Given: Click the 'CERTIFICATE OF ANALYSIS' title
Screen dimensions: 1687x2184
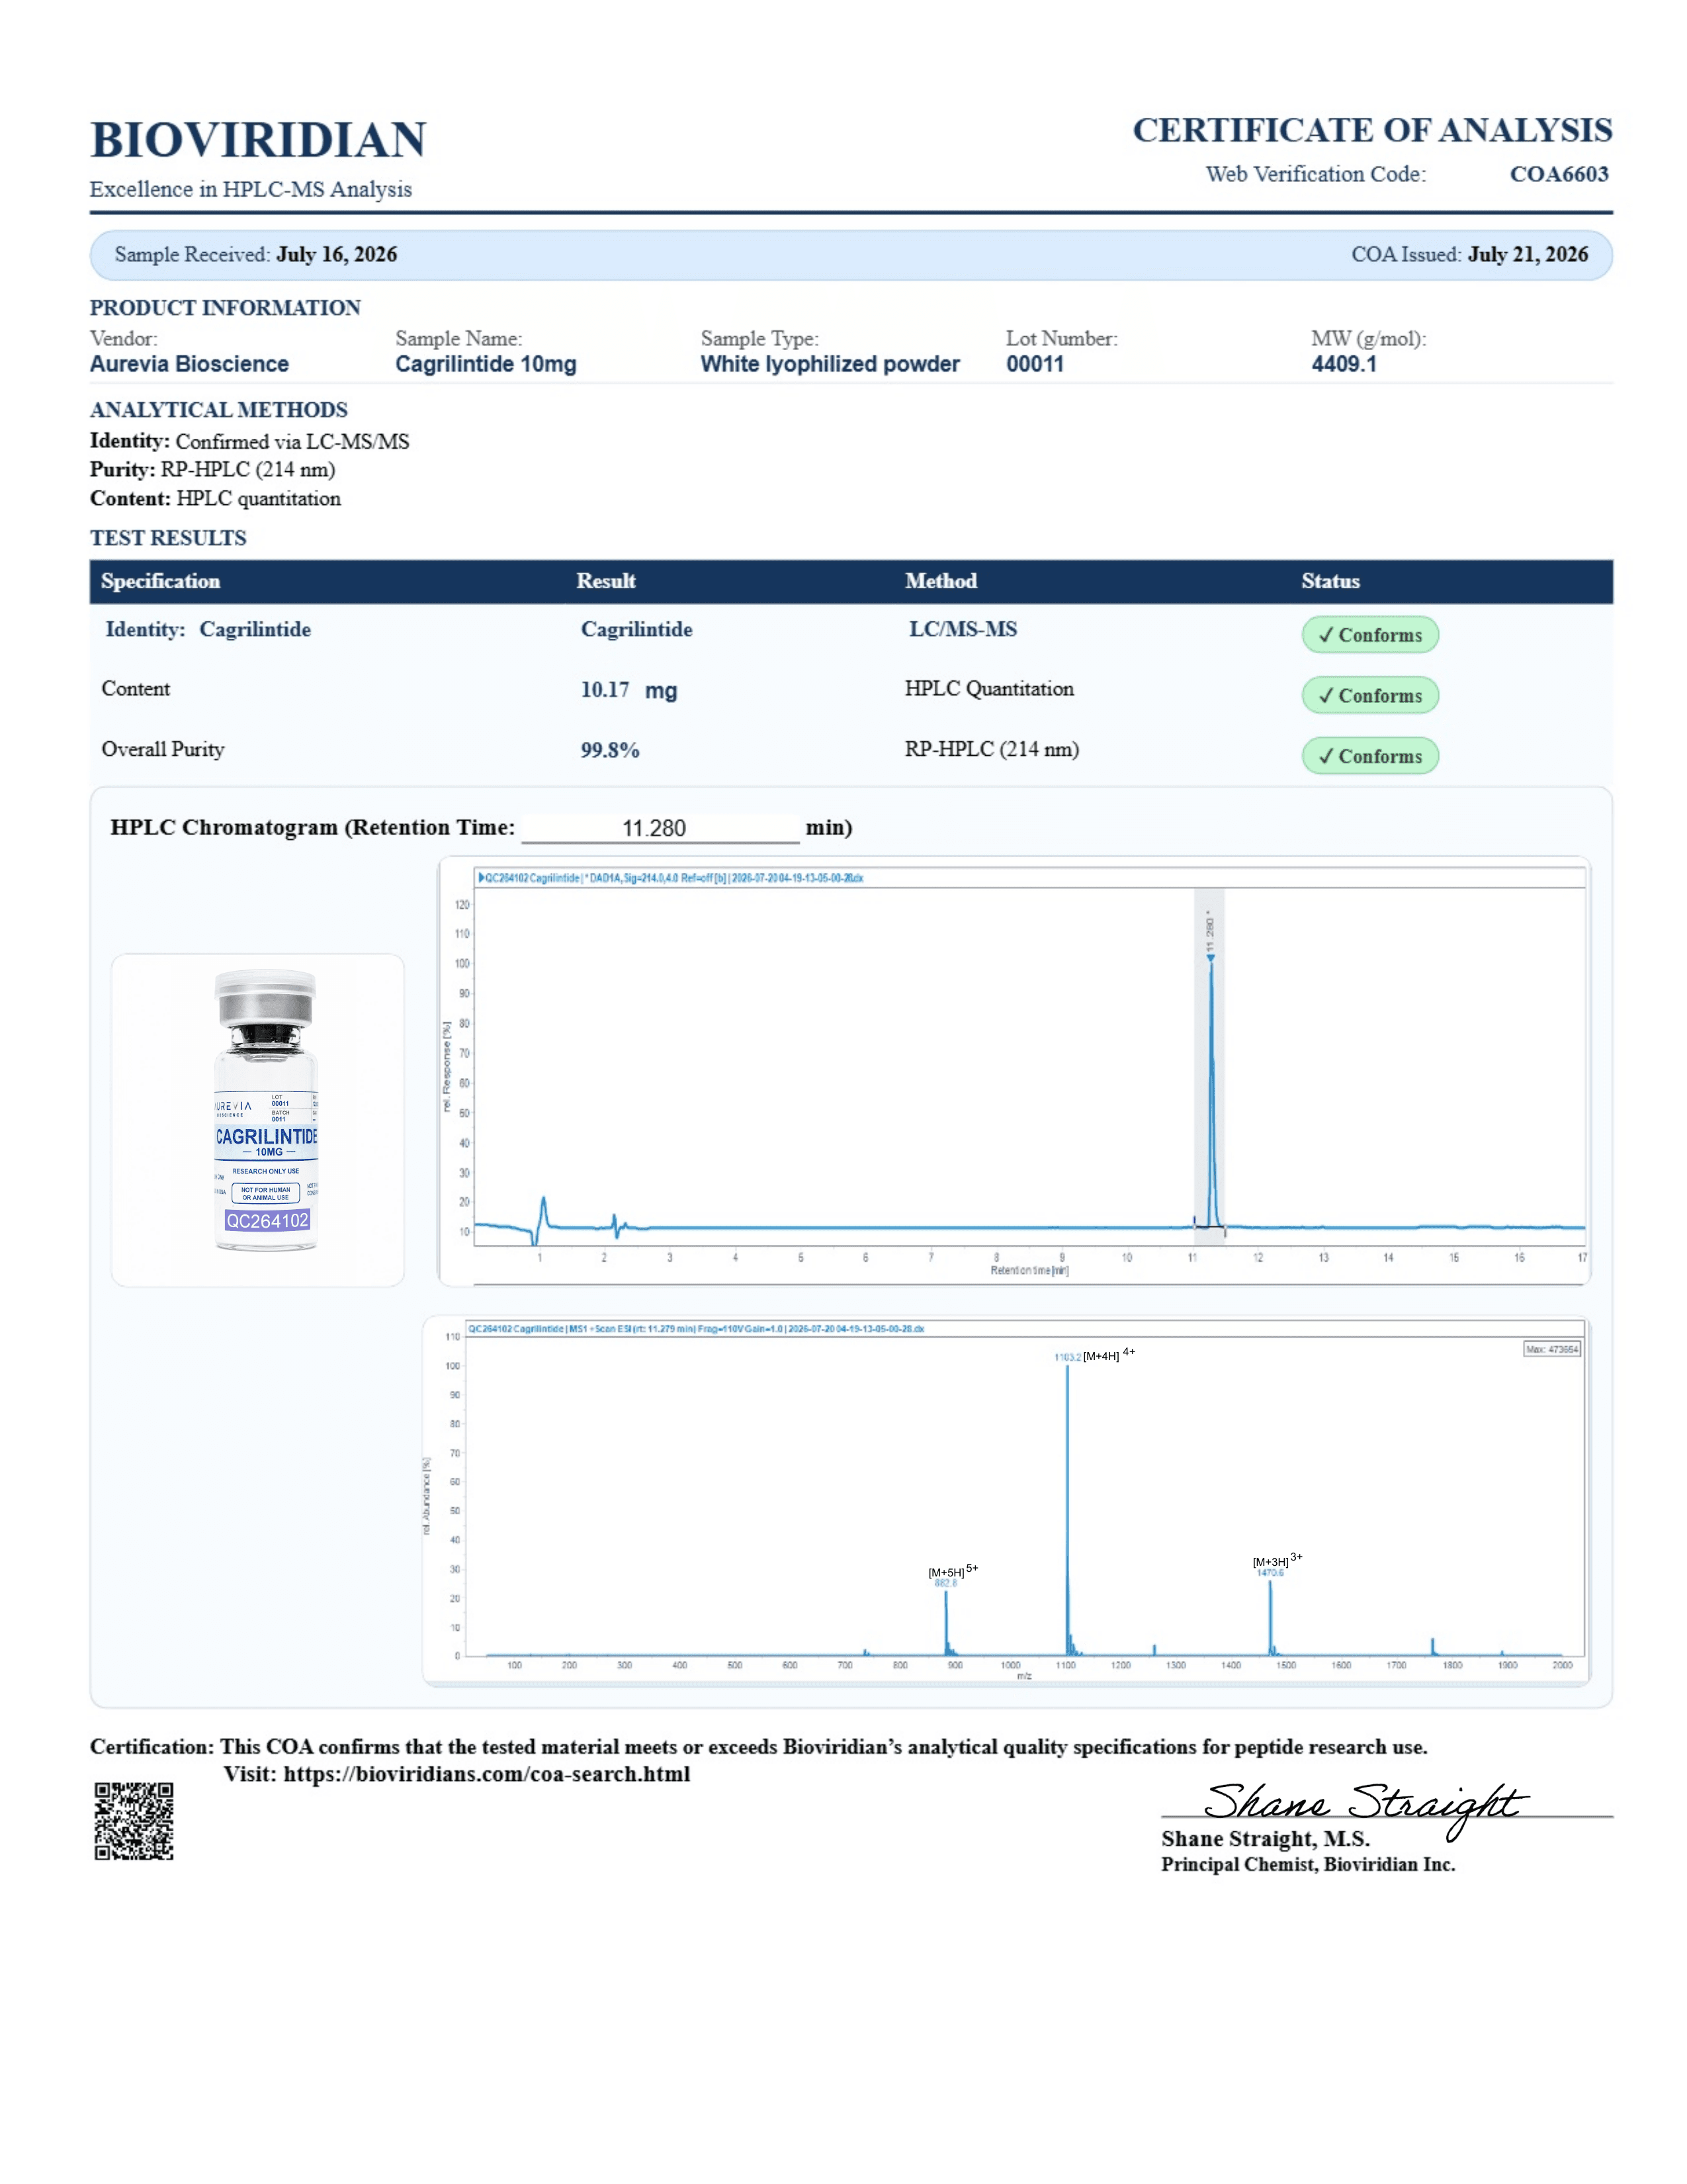Looking at the screenshot, I should pos(1372,130).
